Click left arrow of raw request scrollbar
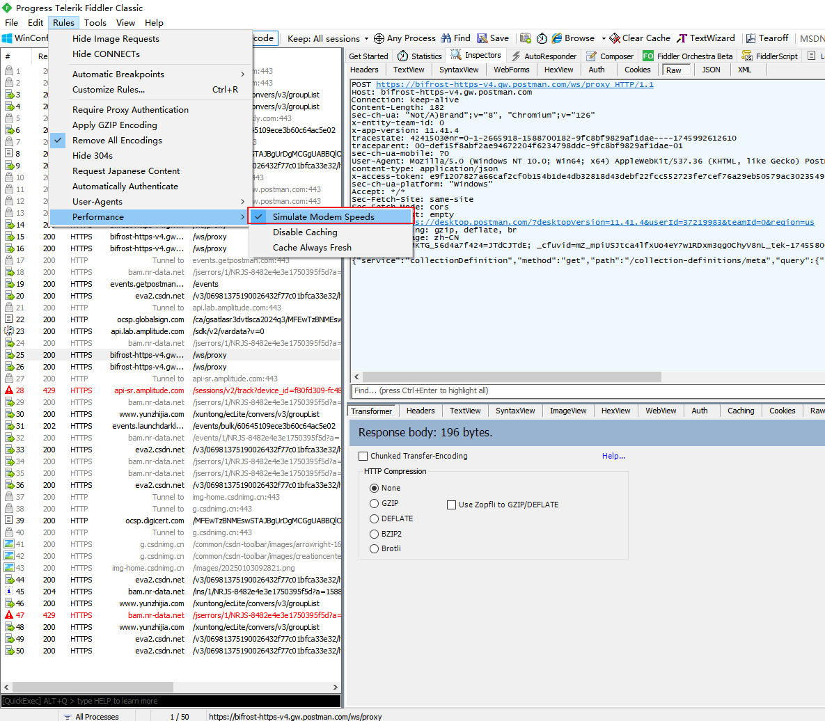825x721 pixels. pos(356,377)
